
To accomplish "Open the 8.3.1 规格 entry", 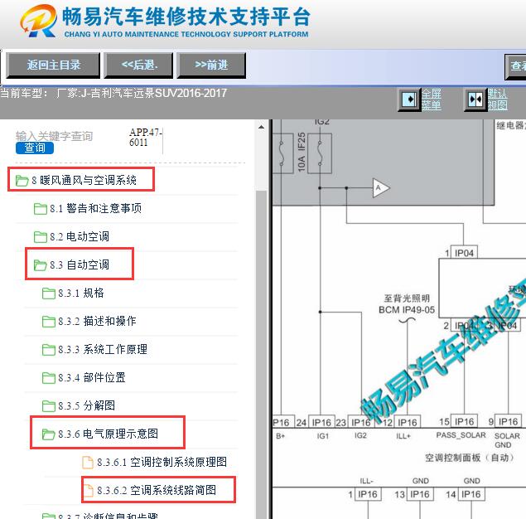I will click(x=81, y=293).
